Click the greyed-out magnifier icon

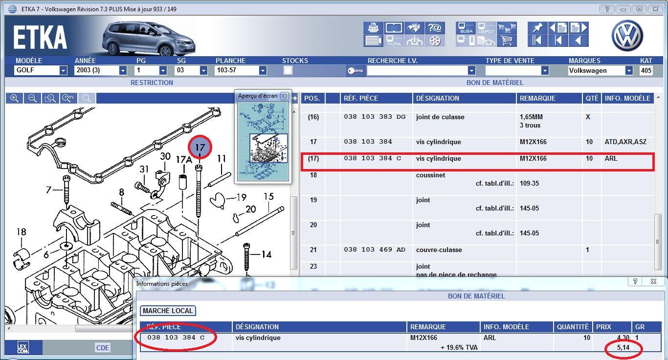(x=87, y=98)
